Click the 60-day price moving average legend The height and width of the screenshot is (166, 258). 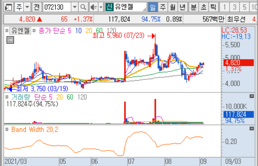(x=99, y=31)
